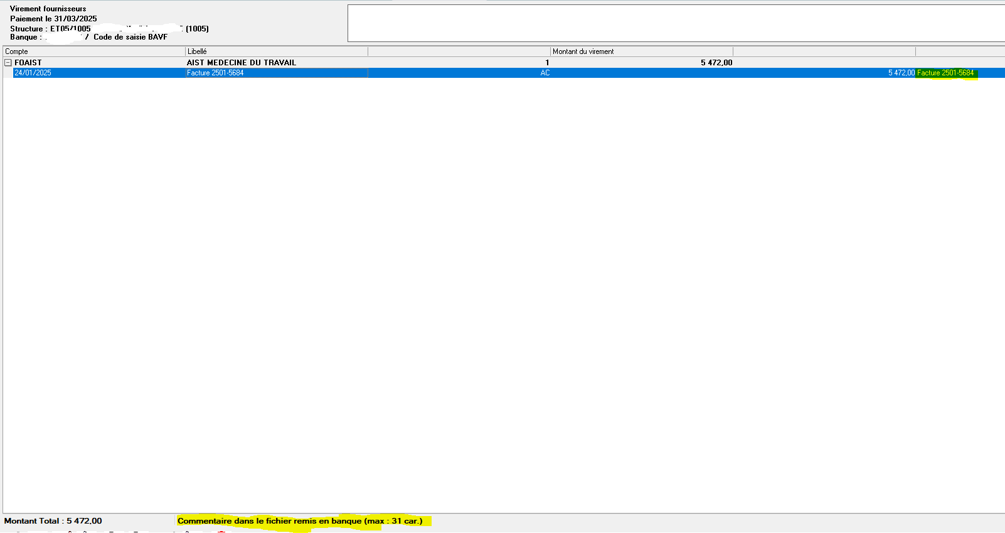1005x533 pixels.
Task: Click the Montant du virement column header
Action: click(583, 51)
